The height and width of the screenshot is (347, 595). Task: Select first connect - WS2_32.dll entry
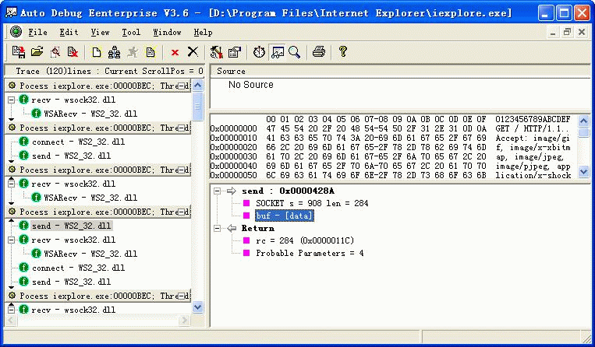78,142
